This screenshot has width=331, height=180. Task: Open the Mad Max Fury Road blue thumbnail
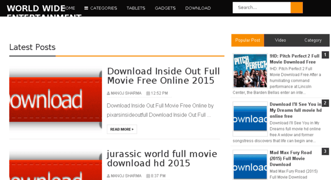(x=250, y=166)
